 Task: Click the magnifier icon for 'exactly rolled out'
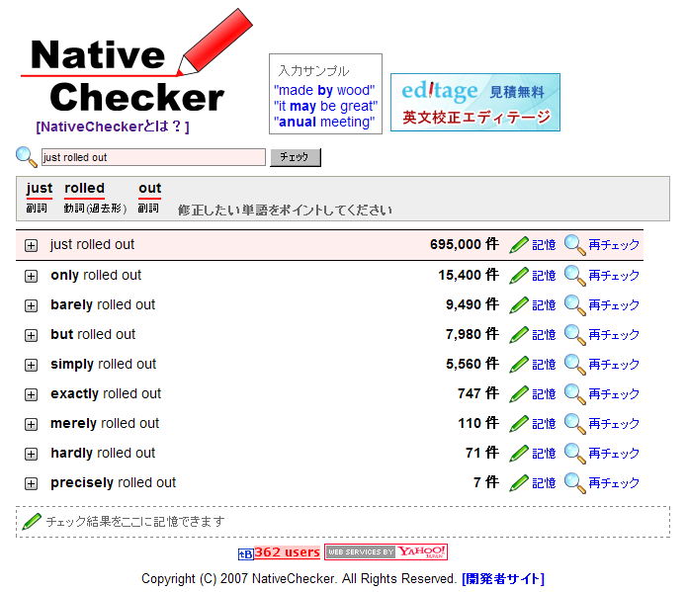click(575, 394)
